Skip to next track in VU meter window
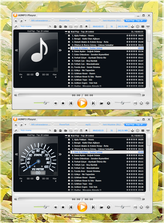Image resolution: width=164 pixels, height=223 pixels. (x=93, y=207)
